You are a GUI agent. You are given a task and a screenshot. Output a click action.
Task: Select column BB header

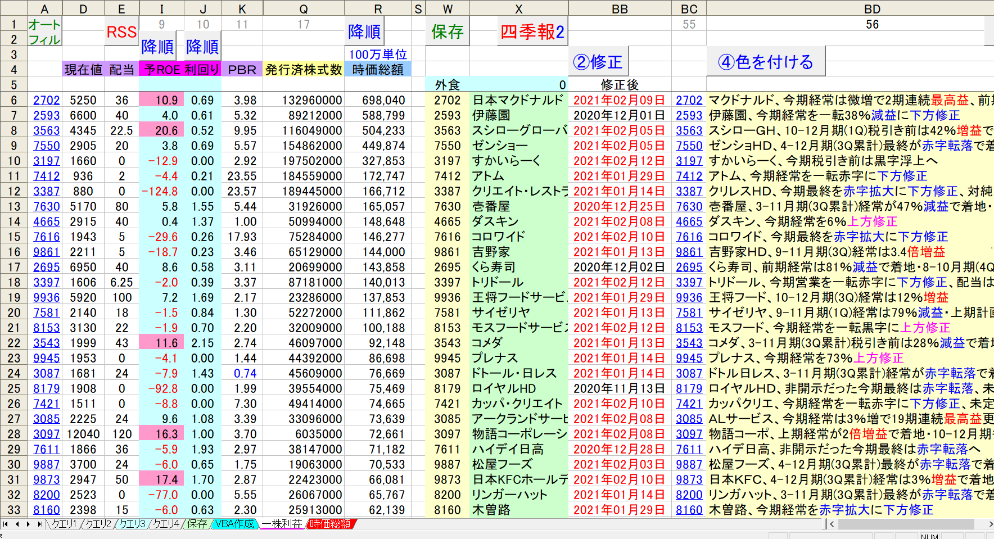pyautogui.click(x=620, y=8)
